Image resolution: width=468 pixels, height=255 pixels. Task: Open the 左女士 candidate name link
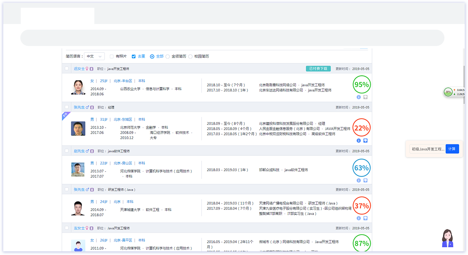coord(79,228)
